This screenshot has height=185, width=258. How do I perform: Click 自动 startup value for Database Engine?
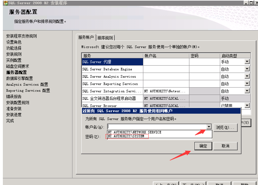[x=225, y=69]
